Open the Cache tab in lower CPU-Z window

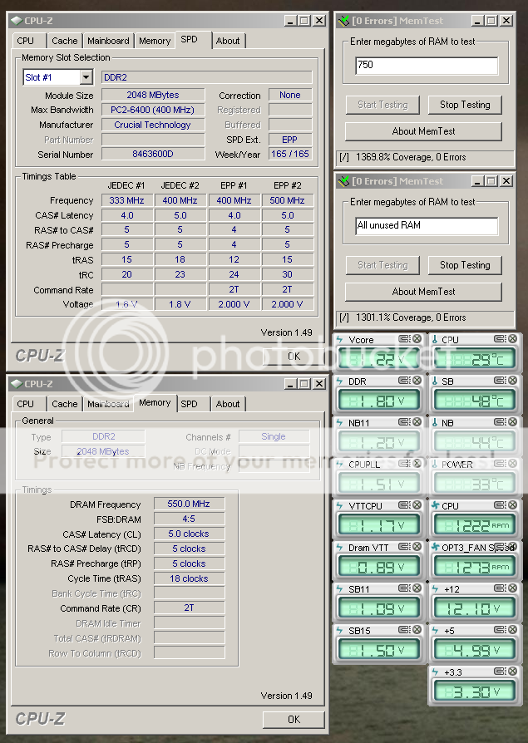coord(64,404)
